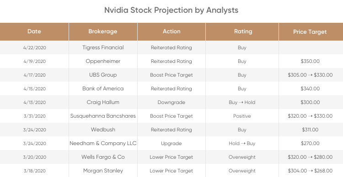Select the Oppenheimer brokerage cell
The width and height of the screenshot is (343, 177).
click(103, 61)
